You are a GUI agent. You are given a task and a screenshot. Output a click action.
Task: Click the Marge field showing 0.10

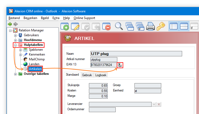coord(98,96)
